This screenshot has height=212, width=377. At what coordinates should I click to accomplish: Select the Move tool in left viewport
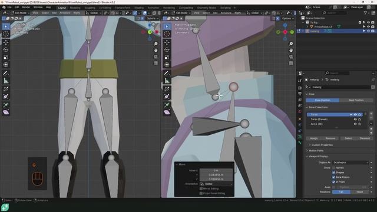pyautogui.click(x=6, y=42)
